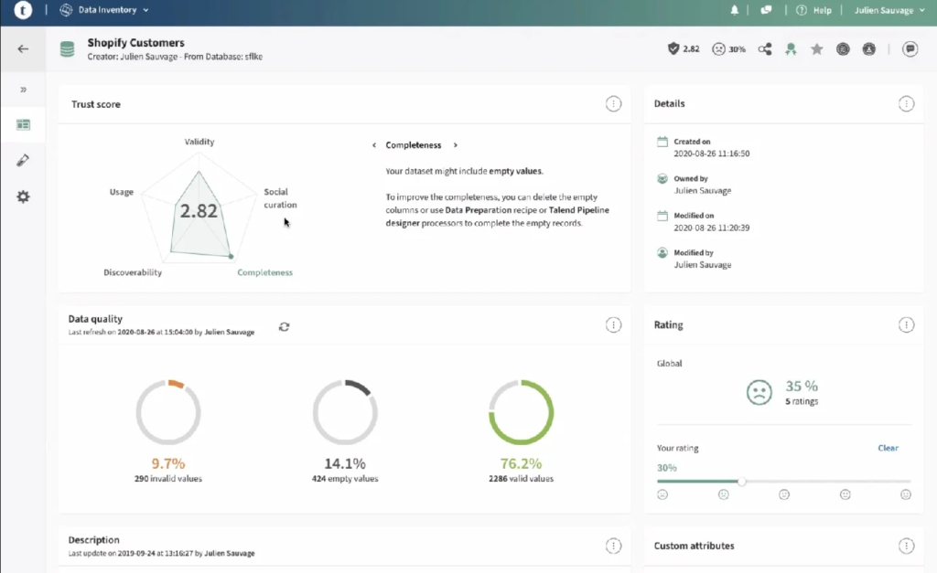
Task: Click the orange invalid values donut chart
Action: point(168,412)
